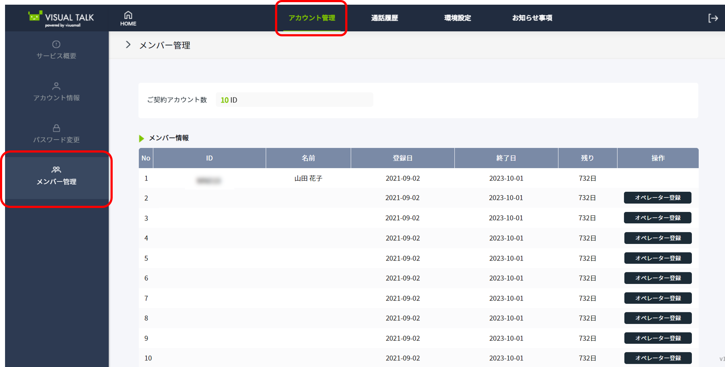
Task: Open サービス概要 info icon in sidebar
Action: point(56,44)
